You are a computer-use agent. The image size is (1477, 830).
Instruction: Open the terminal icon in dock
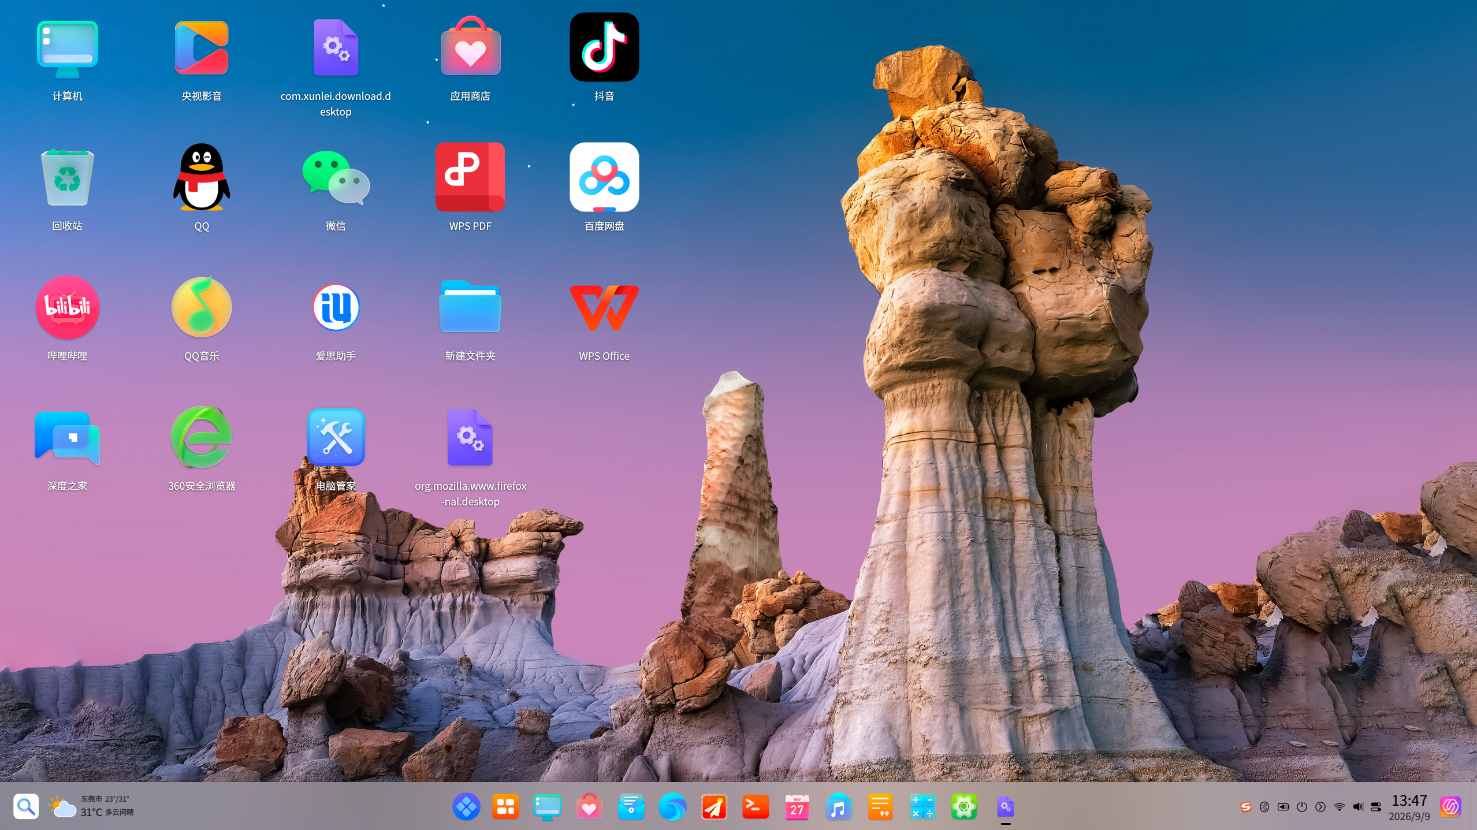(756, 806)
